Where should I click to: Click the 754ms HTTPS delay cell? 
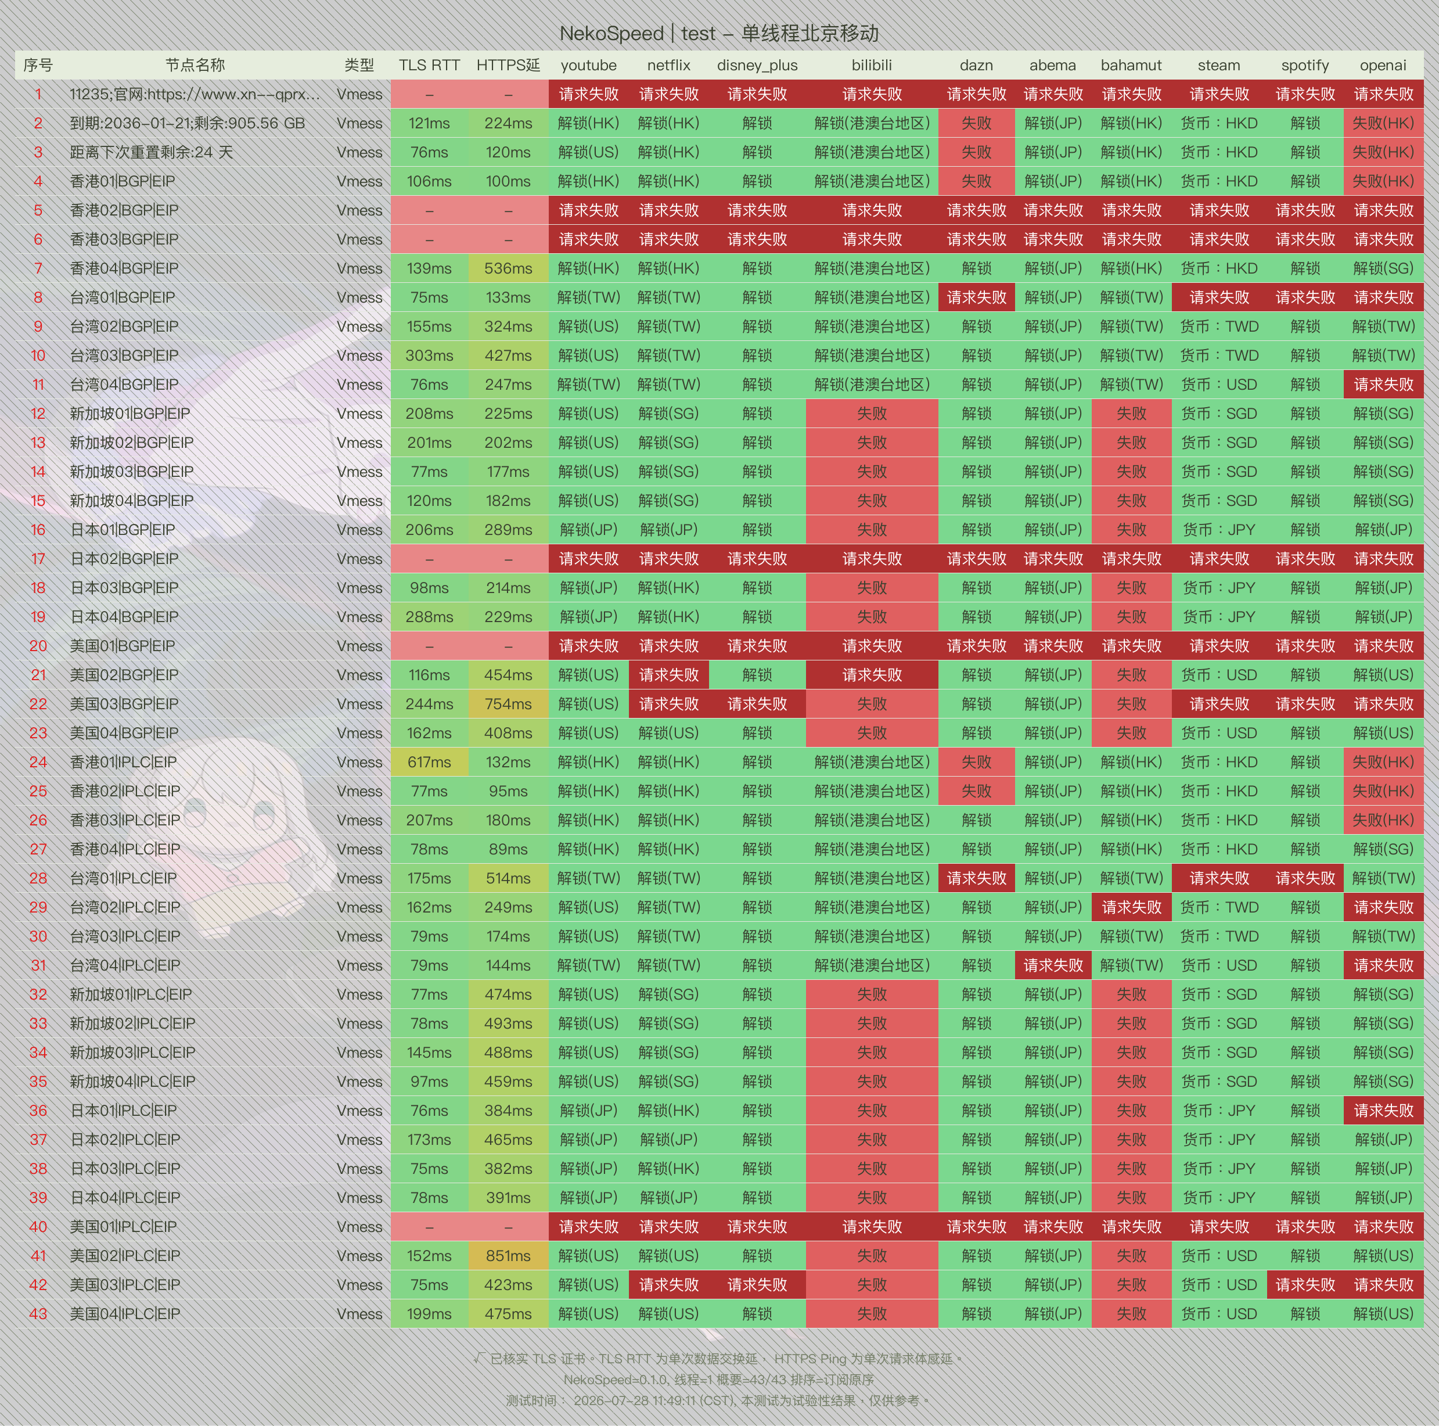[509, 704]
